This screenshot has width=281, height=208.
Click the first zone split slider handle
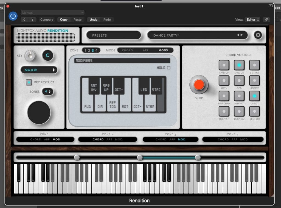click(77, 157)
